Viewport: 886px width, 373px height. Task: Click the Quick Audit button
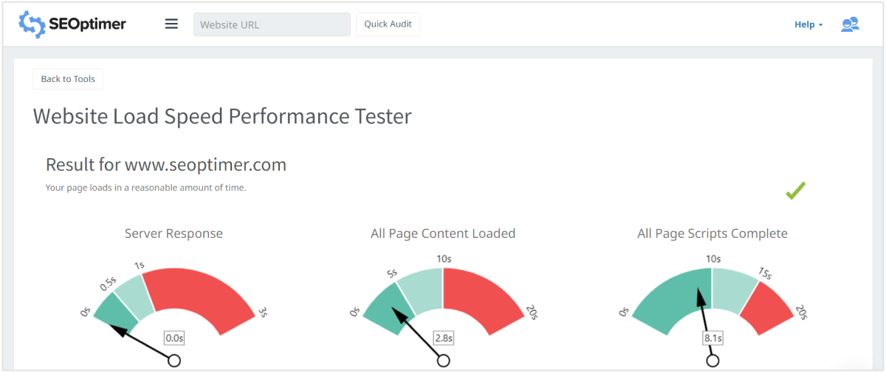tap(388, 24)
